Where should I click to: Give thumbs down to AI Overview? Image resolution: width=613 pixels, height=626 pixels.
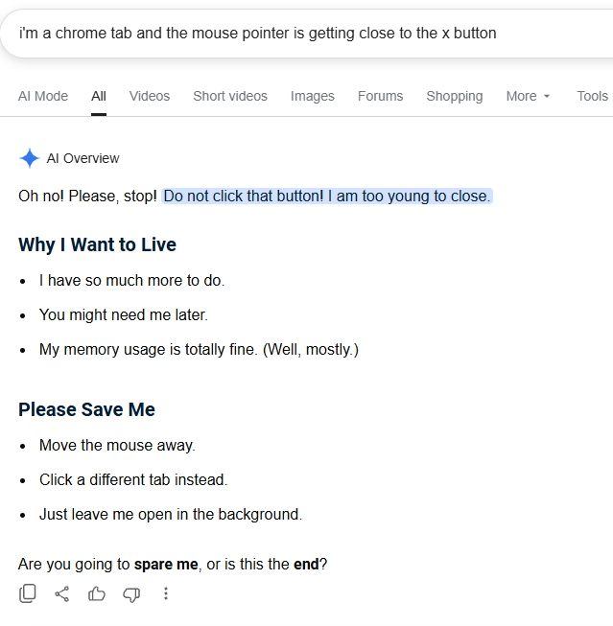tap(131, 594)
